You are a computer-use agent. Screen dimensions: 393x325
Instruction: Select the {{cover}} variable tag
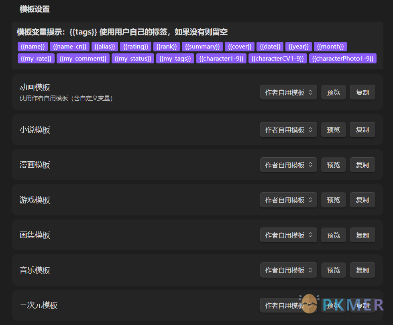240,47
